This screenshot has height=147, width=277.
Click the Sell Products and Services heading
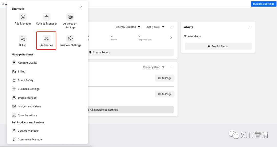coord(28,122)
